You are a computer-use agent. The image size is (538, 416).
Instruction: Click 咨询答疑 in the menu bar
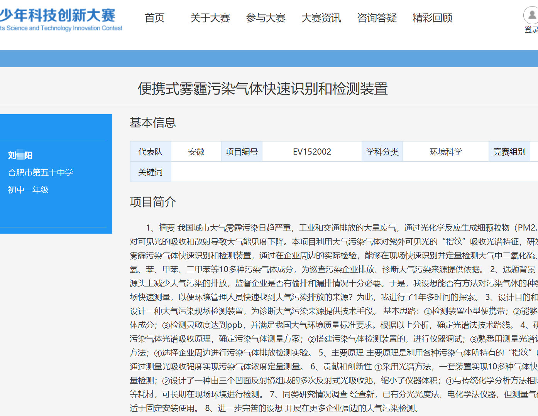tap(377, 18)
